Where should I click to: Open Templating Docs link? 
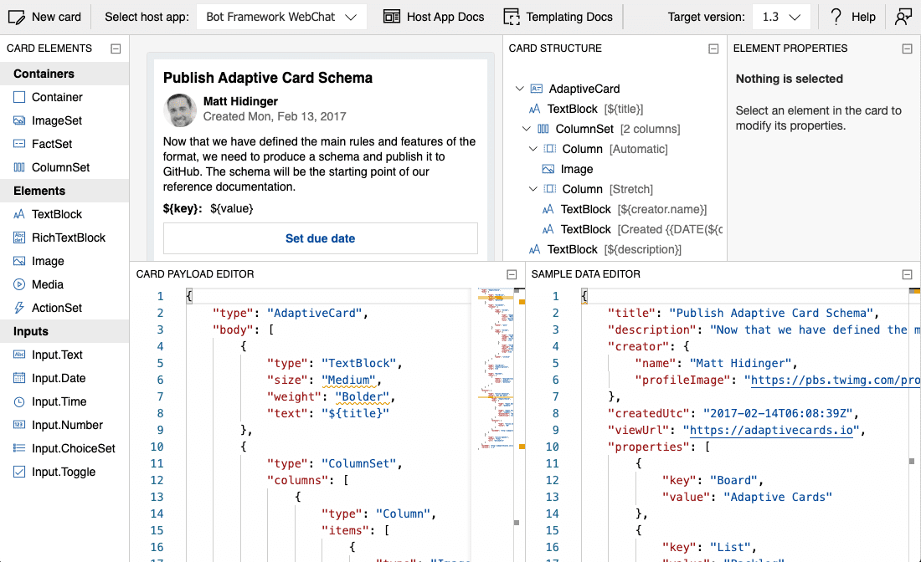(558, 17)
